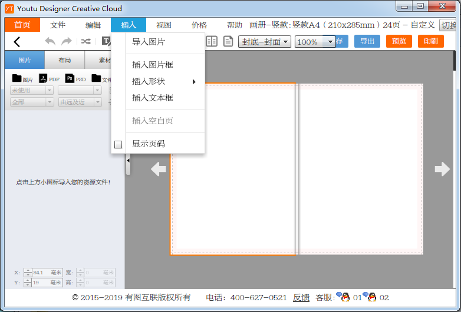
Task: Enable the 显示页码 checkbox
Action: (x=118, y=144)
